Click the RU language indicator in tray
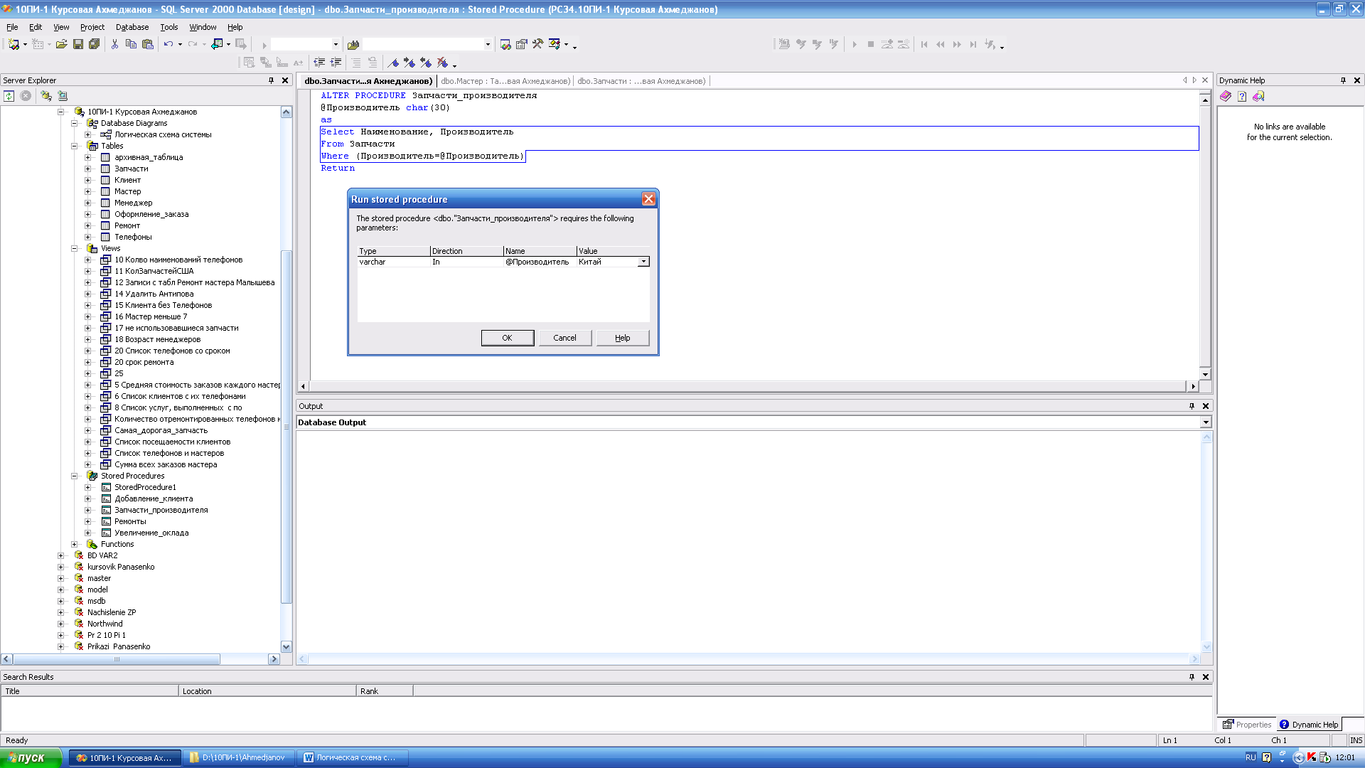The height and width of the screenshot is (768, 1365). point(1251,757)
